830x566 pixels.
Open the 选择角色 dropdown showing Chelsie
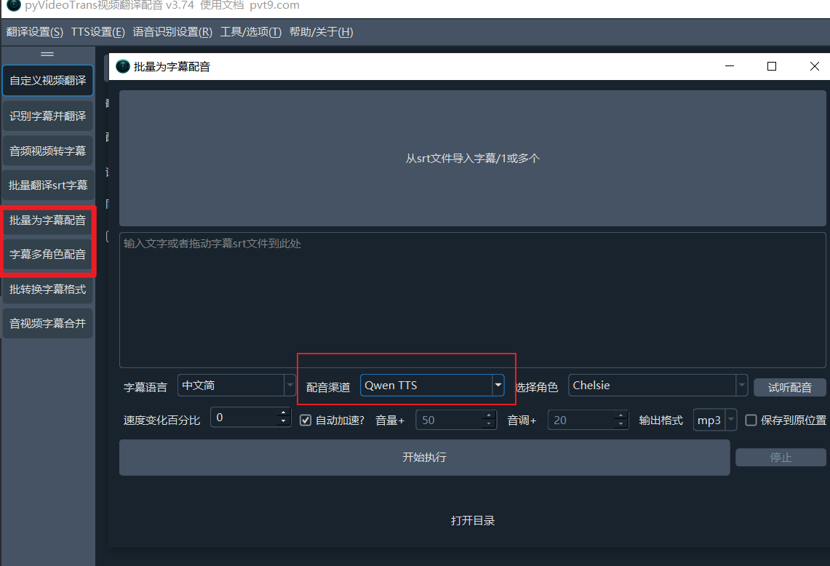click(658, 386)
